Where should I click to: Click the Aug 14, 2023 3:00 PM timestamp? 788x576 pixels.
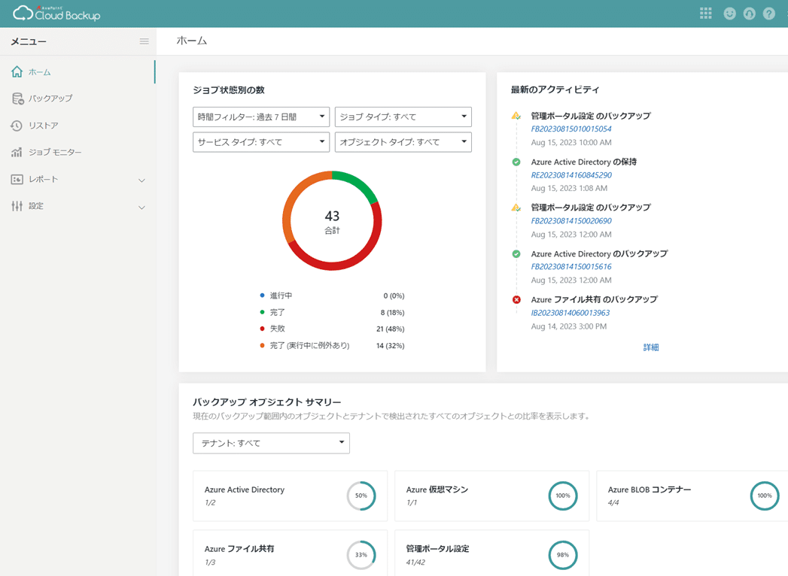[x=569, y=326]
